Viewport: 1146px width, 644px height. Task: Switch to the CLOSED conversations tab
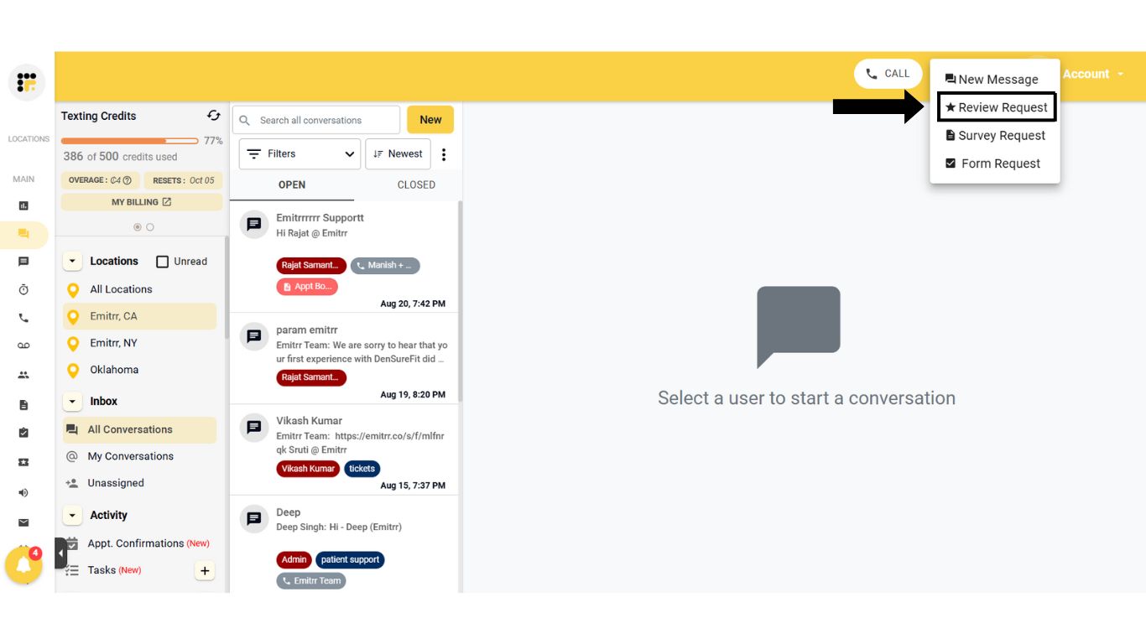click(x=416, y=184)
